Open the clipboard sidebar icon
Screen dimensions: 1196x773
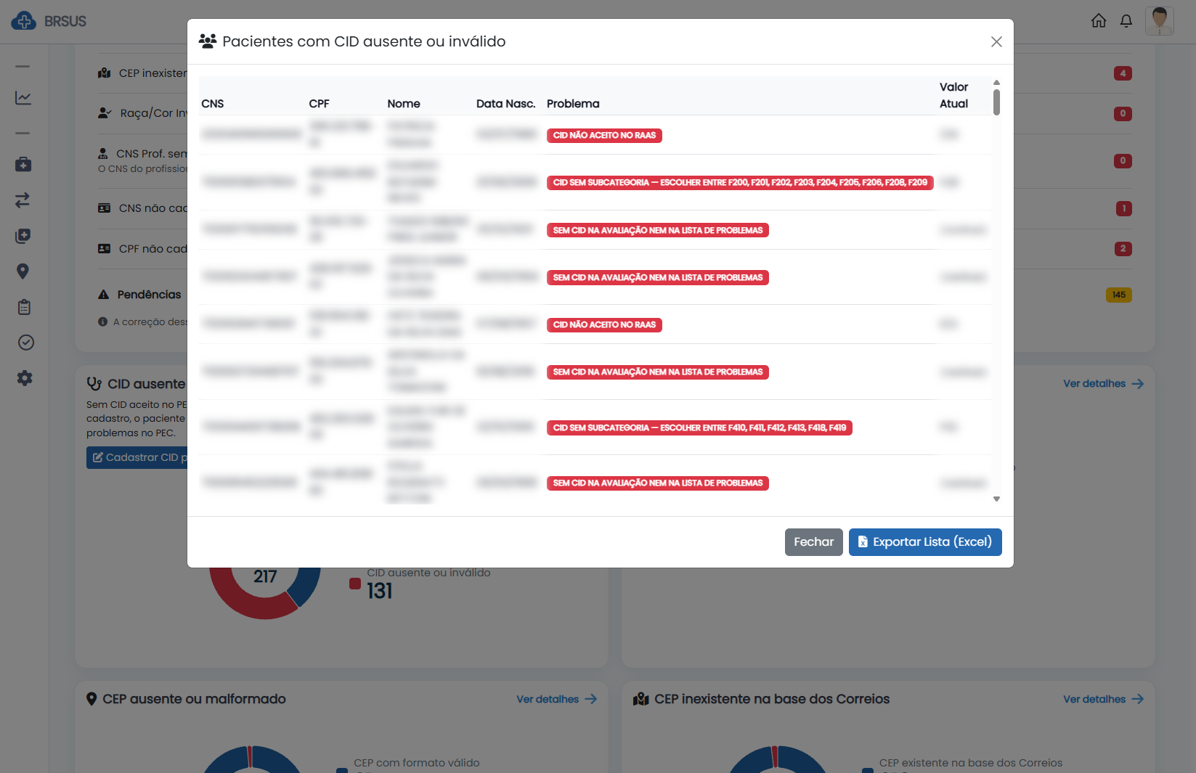tap(24, 307)
